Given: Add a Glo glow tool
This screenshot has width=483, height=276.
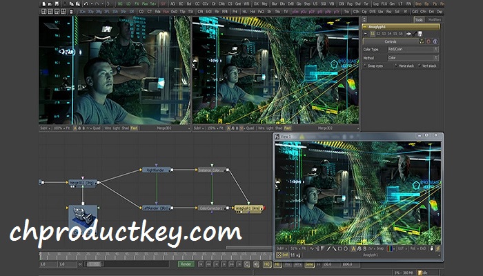Looking at the screenshot, I should (x=299, y=4).
